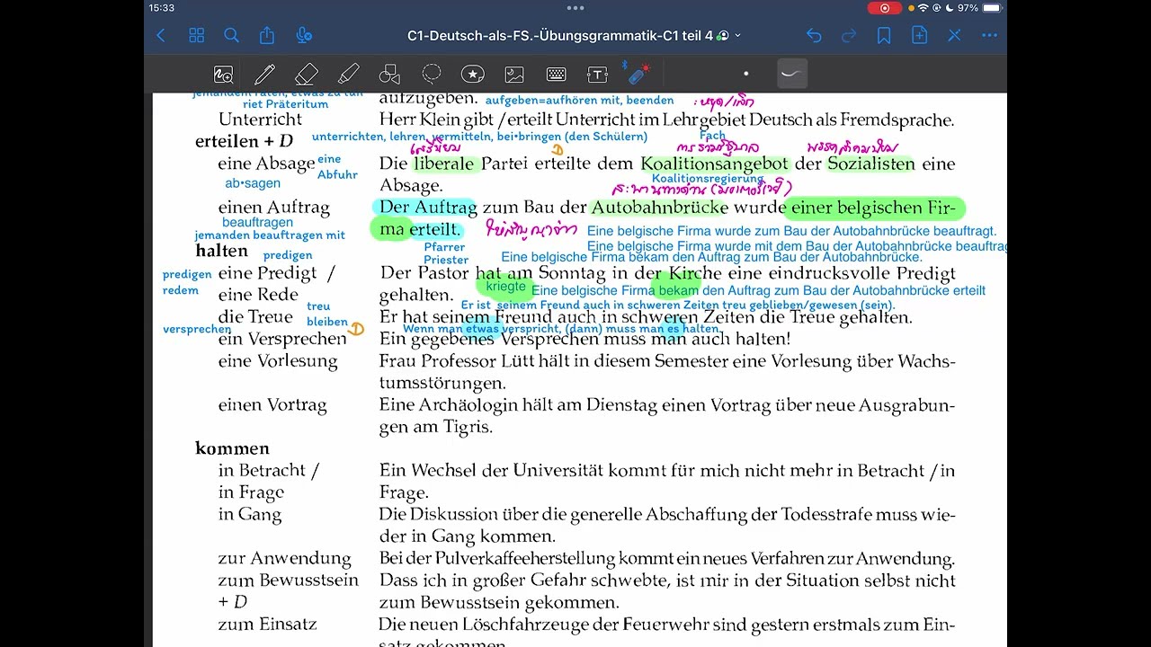Tap the blue note 'Koalitionsregierung'
Screen dimensions: 1151x647
tap(708, 179)
